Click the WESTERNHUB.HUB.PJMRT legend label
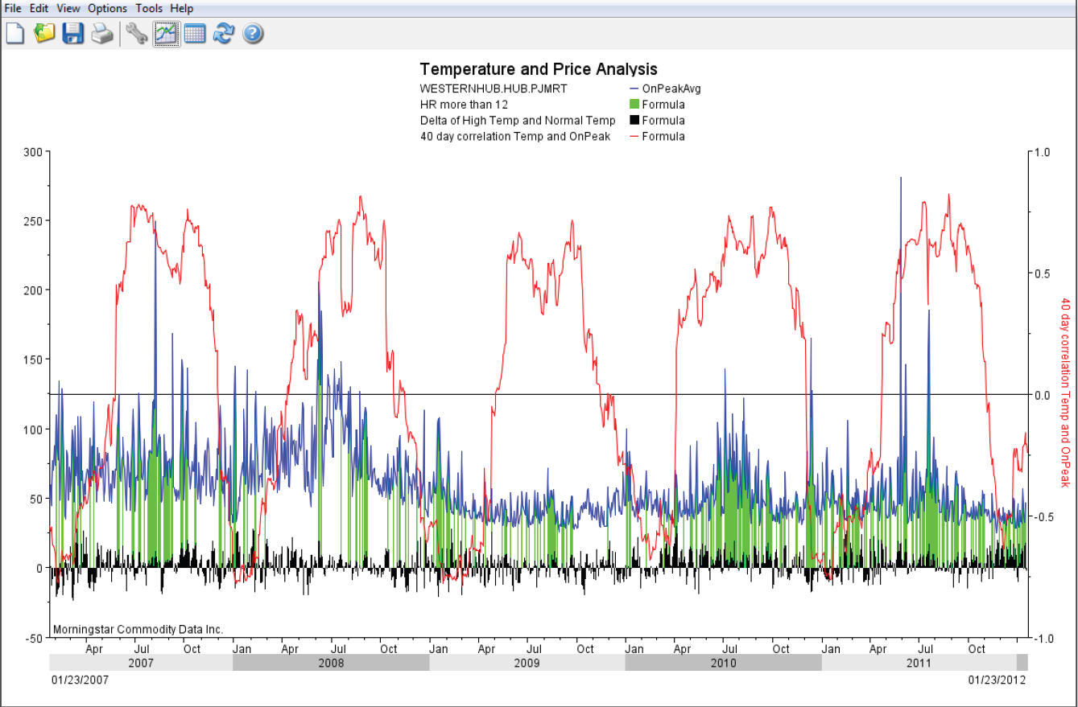1078x707 pixels. point(494,88)
